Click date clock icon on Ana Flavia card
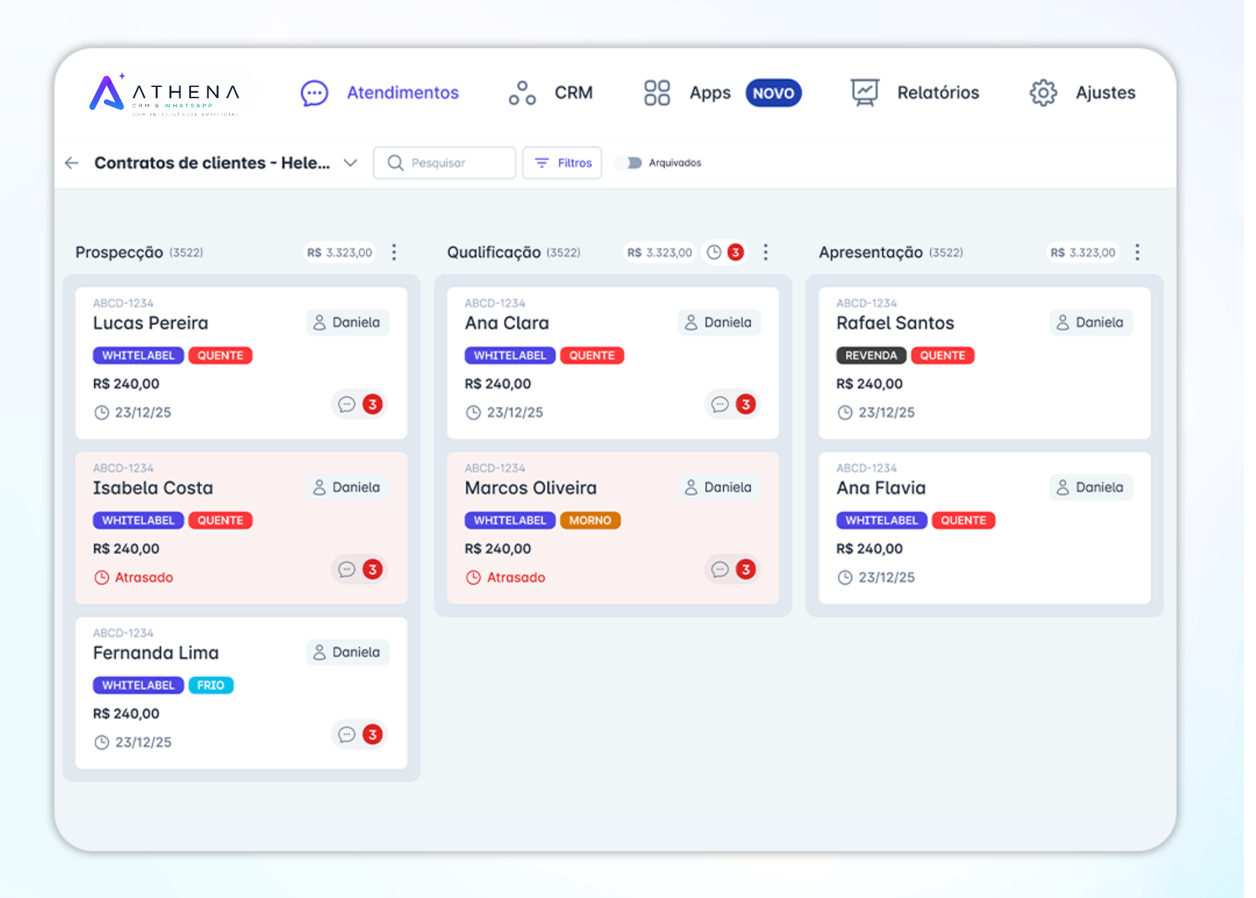 [x=845, y=578]
